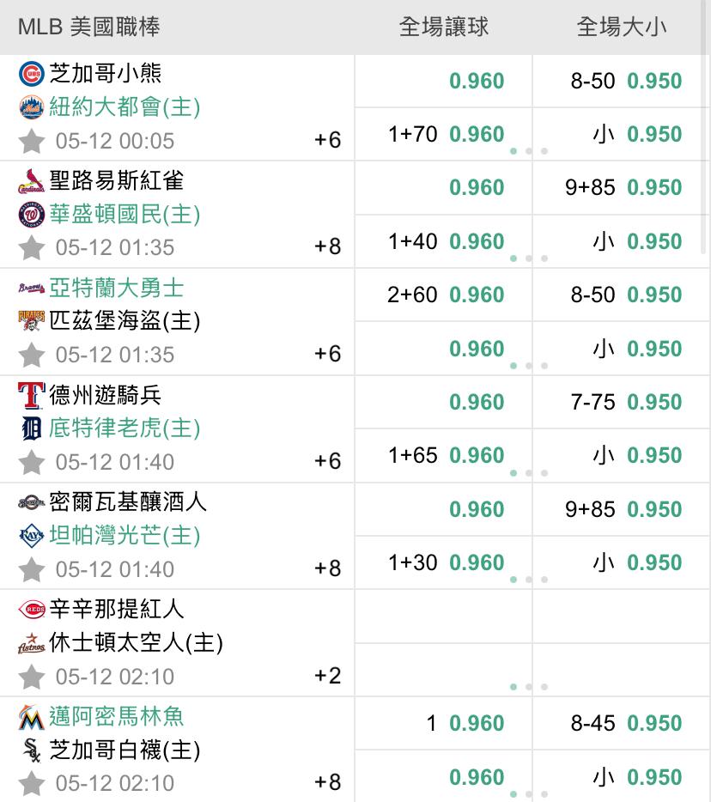The width and height of the screenshot is (711, 802).
Task: Tap the New York Mets logo
Action: tap(31, 106)
